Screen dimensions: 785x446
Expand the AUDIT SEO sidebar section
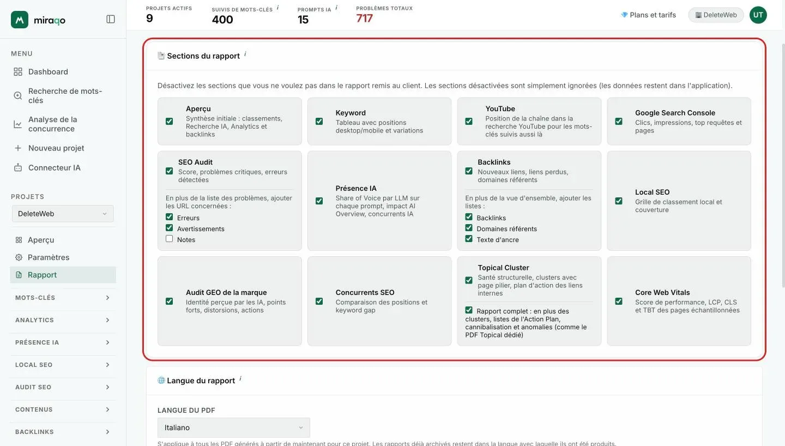click(x=63, y=387)
